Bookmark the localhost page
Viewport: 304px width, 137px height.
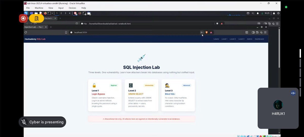pyautogui.click(x=66, y=32)
